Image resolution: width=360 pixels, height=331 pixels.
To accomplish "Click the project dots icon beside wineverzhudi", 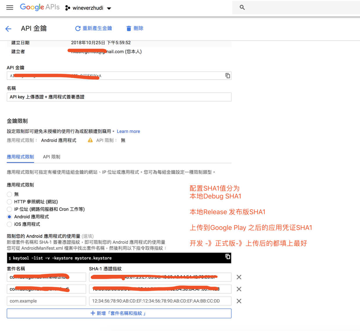I will click(x=68, y=8).
